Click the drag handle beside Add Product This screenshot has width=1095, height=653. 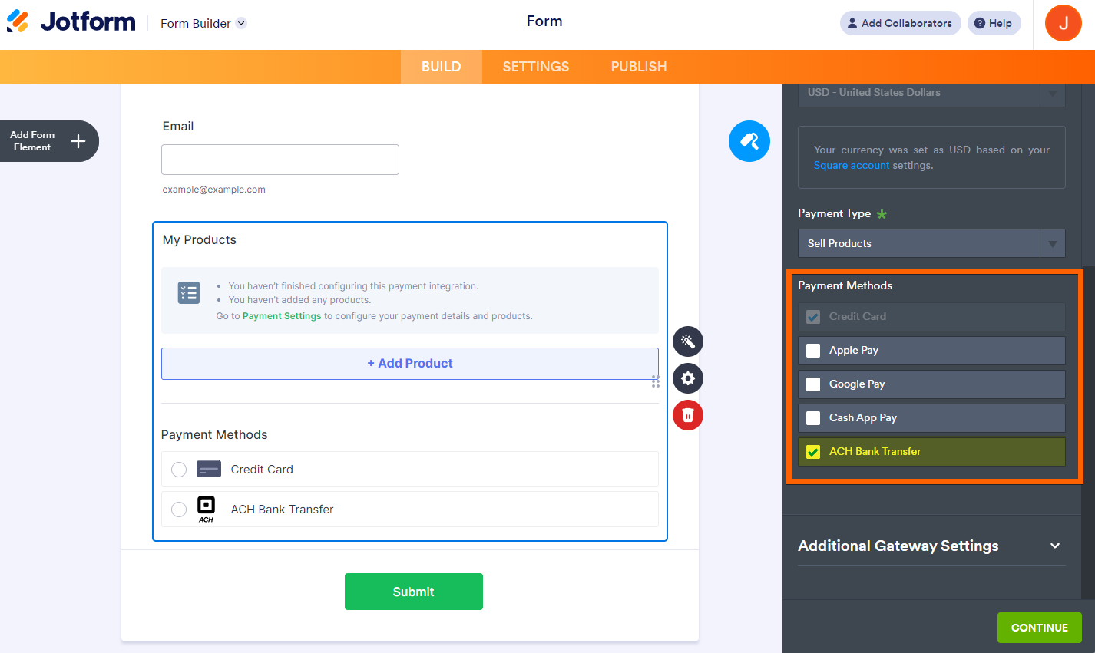pos(656,381)
